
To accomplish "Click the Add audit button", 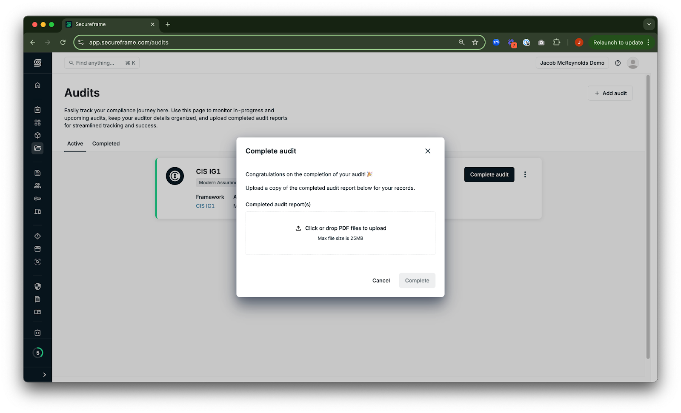I will click(x=610, y=93).
